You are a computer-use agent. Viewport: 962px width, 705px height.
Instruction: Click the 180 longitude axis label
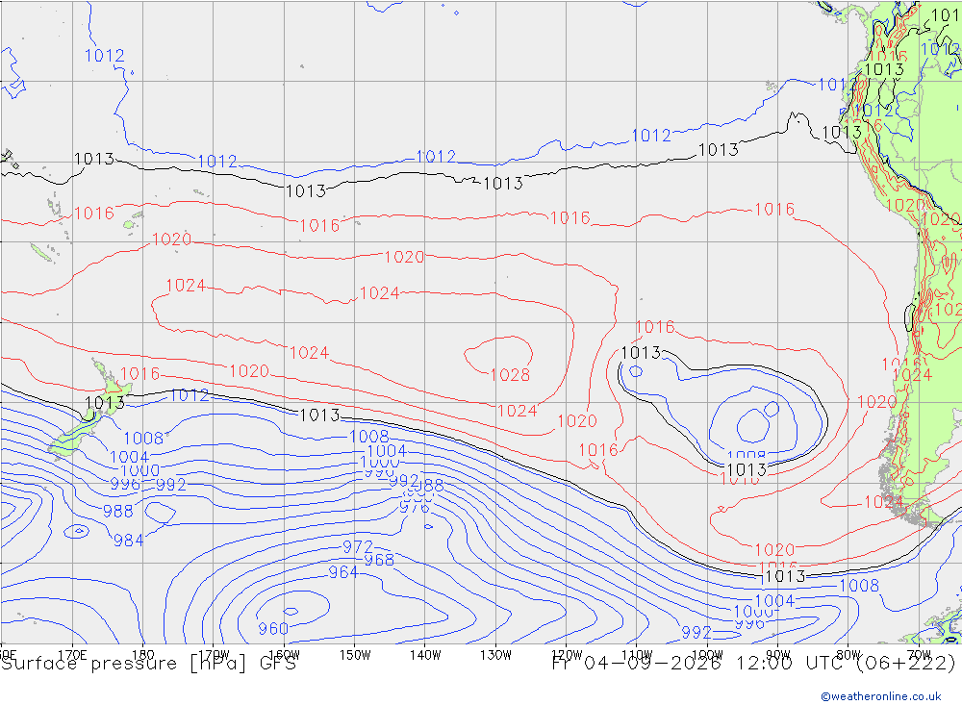coord(143,655)
